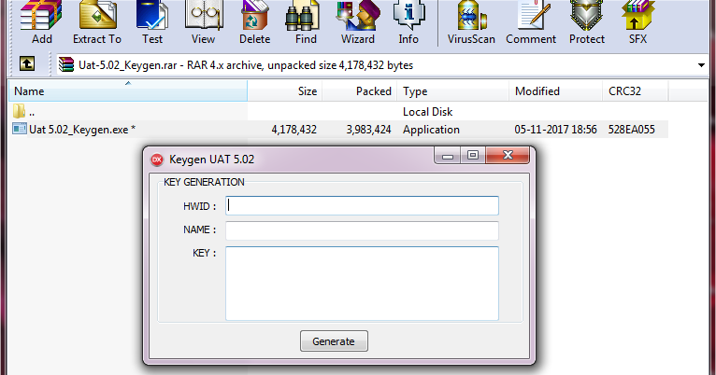Click the 4,178,432 size value
The width and height of the screenshot is (716, 375).
tap(294, 130)
